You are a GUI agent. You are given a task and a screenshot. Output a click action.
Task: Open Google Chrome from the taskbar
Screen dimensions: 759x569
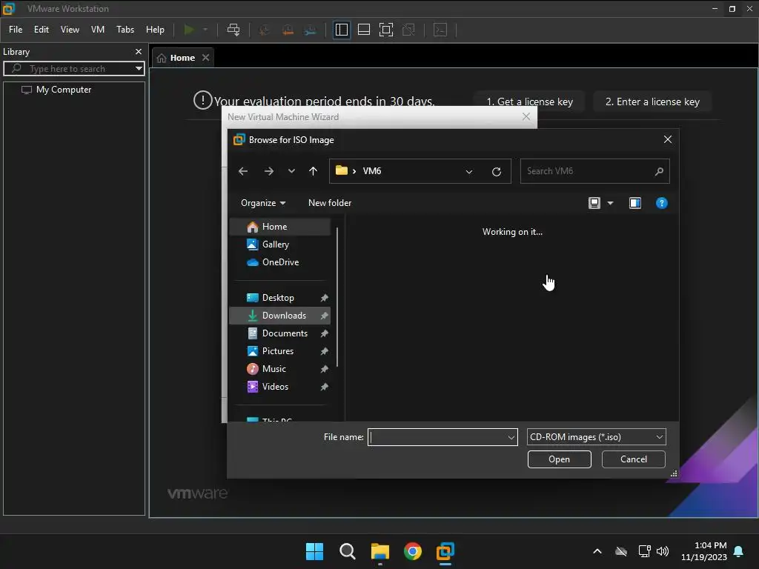[x=412, y=551]
